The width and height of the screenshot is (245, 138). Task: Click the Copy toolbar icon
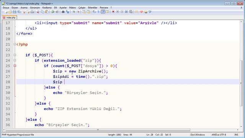pyautogui.click(x=42, y=12)
